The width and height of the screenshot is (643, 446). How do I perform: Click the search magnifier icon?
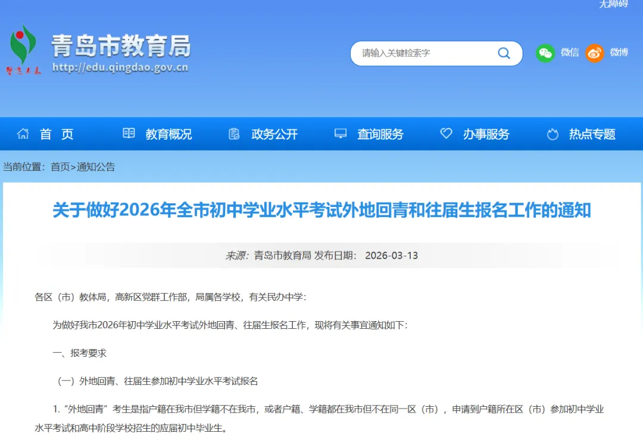point(504,53)
